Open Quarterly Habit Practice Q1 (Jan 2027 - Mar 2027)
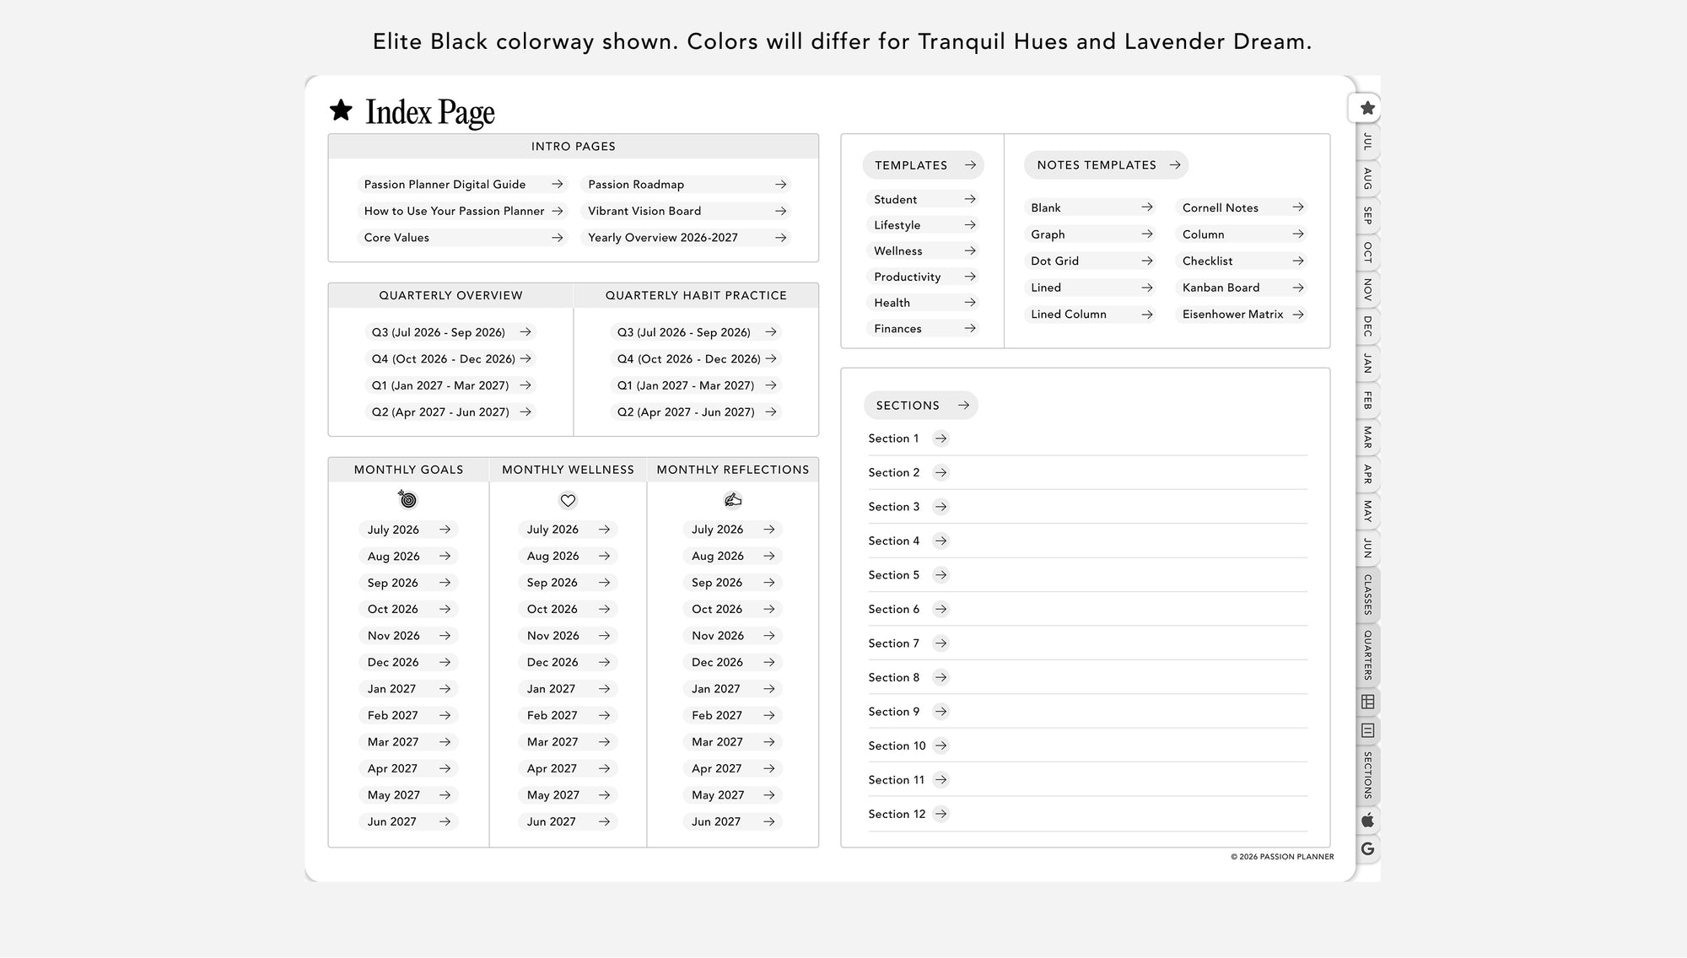 696,385
